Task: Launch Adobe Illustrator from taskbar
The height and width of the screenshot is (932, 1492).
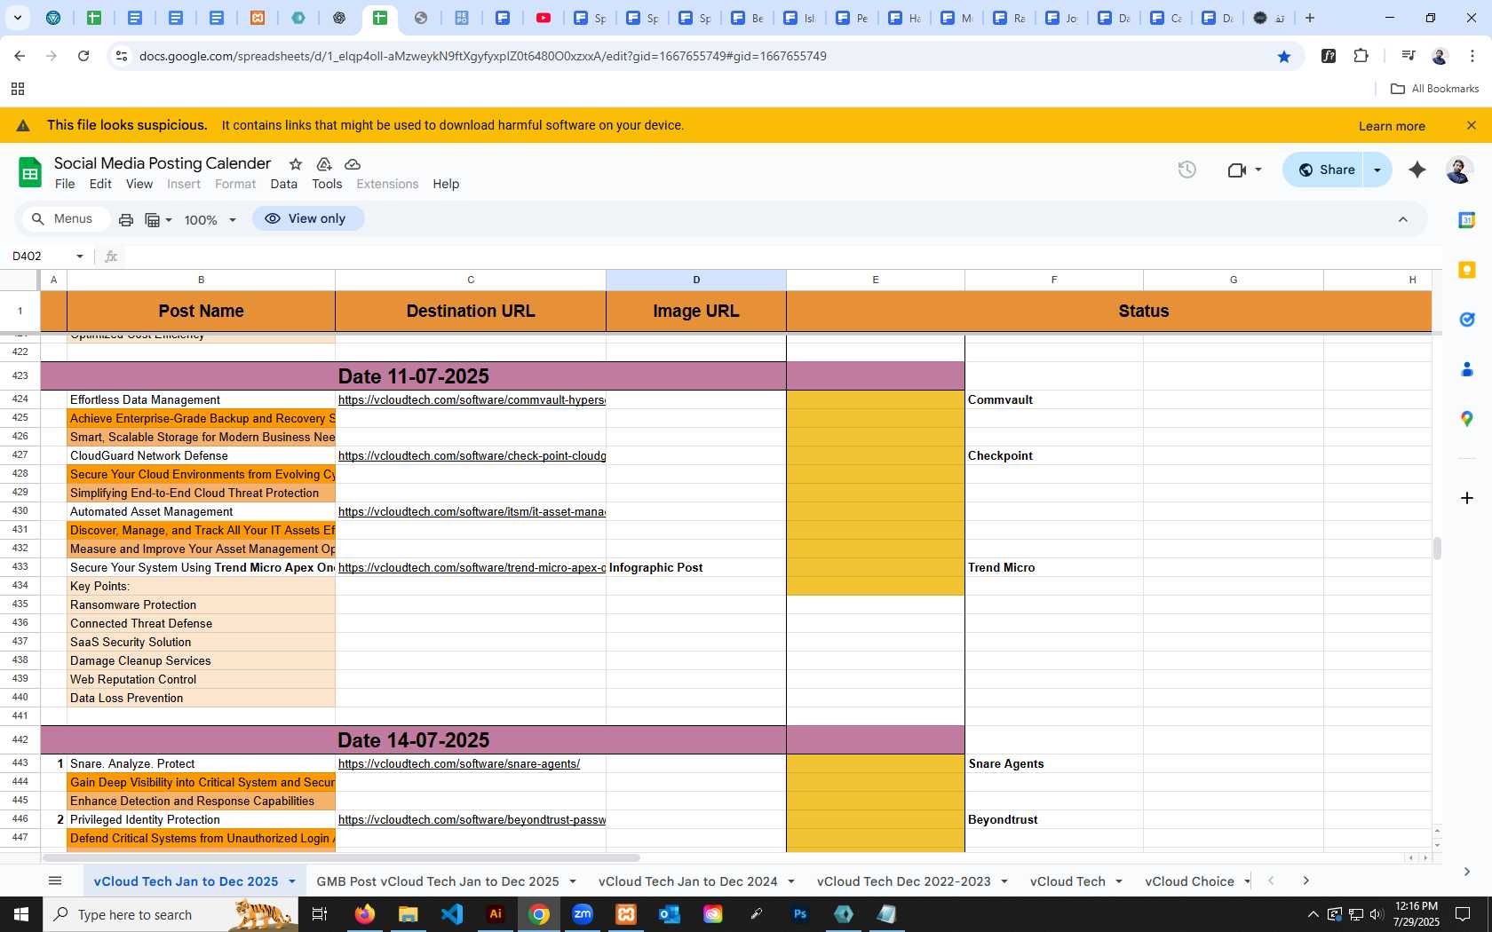Action: (496, 914)
